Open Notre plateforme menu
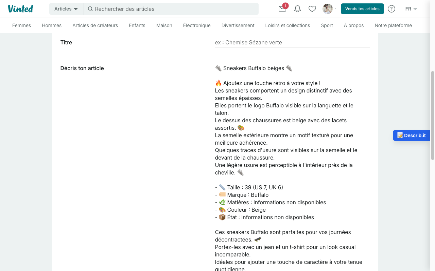435x271 pixels. click(393, 25)
